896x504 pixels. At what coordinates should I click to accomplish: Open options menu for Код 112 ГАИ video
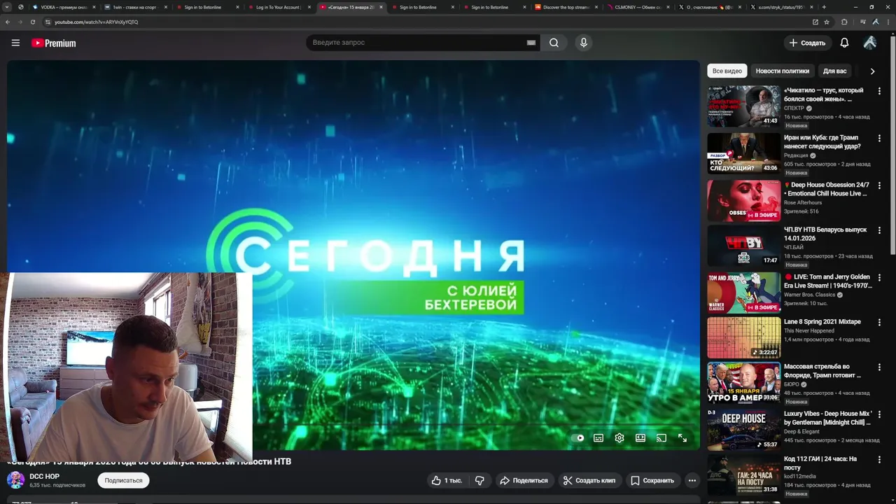(x=879, y=459)
